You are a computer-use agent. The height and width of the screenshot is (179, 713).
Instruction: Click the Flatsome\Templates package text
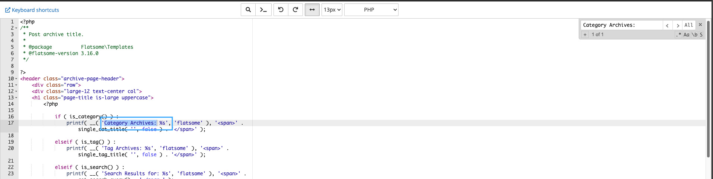point(107,47)
